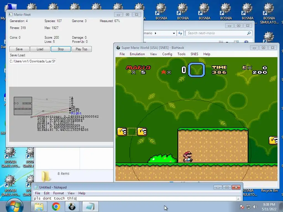Screen dimensions: 283x212
Task: Open Notepad Edit menu
Action: [x=46, y=193]
